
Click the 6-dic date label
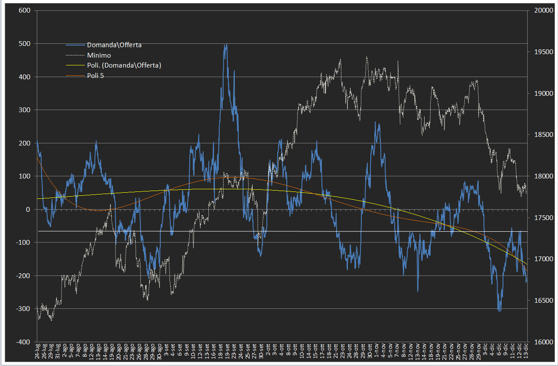tap(498, 350)
